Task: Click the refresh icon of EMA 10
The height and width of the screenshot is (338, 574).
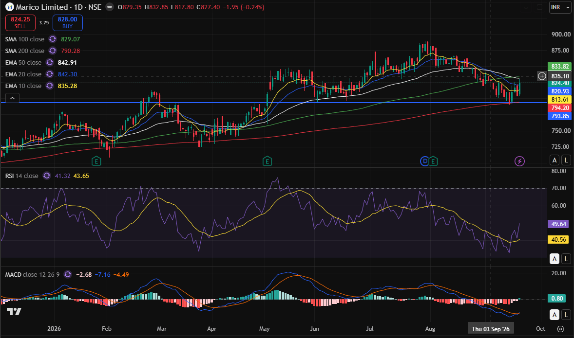Action: [50, 86]
